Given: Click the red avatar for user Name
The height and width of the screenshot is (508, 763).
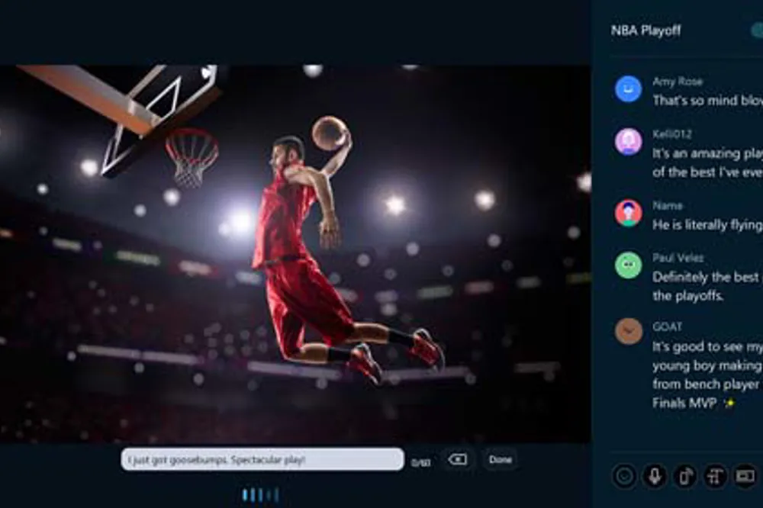Looking at the screenshot, I should 628,213.
